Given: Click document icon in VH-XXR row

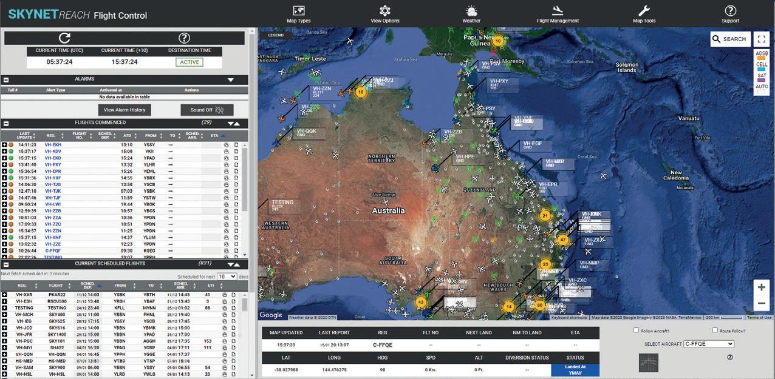Looking at the screenshot, I should click(x=234, y=295).
